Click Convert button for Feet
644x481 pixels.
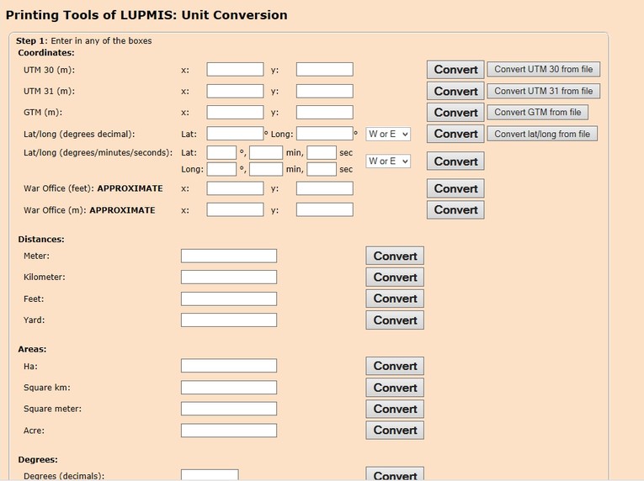(x=395, y=299)
